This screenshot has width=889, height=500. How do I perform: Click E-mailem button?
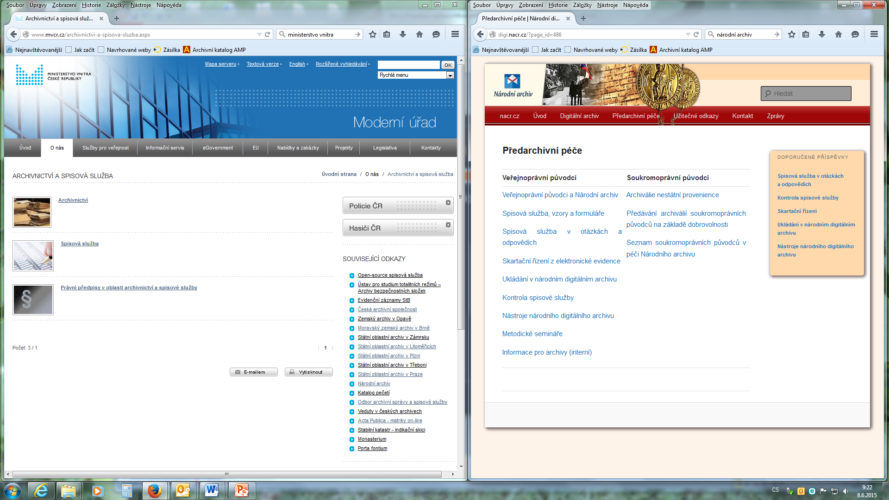[254, 372]
